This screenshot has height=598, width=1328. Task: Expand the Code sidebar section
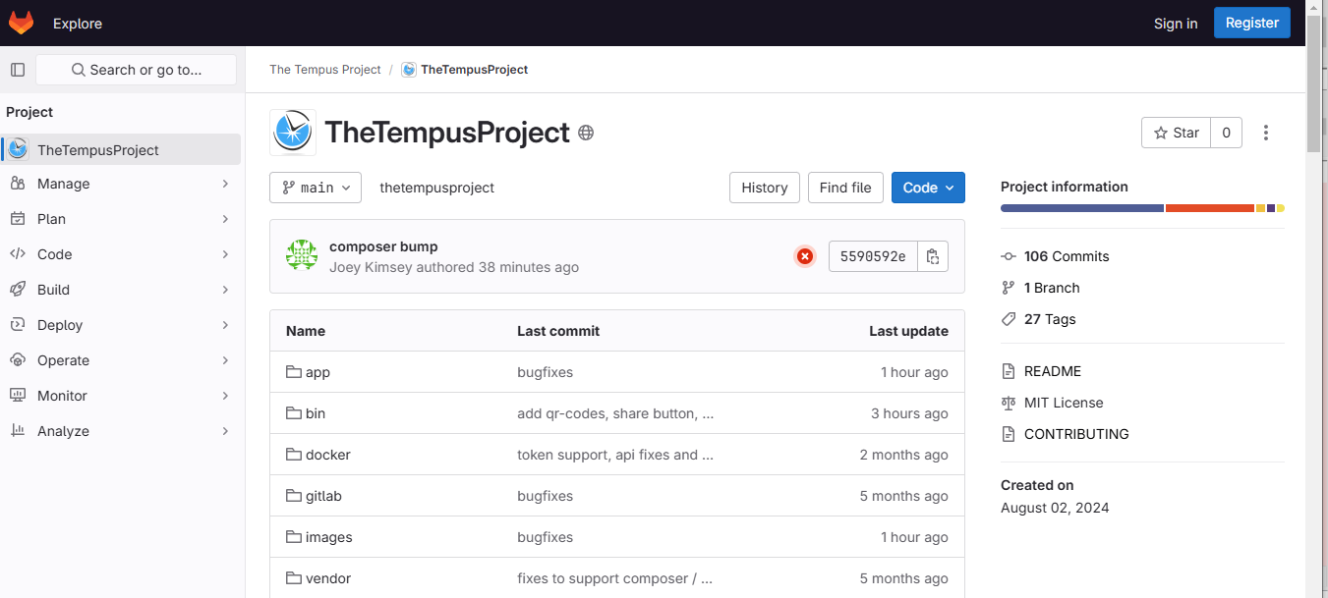click(225, 254)
